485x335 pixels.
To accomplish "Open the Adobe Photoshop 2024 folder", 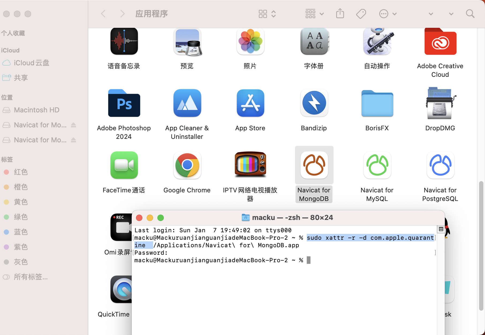I will coord(124,103).
